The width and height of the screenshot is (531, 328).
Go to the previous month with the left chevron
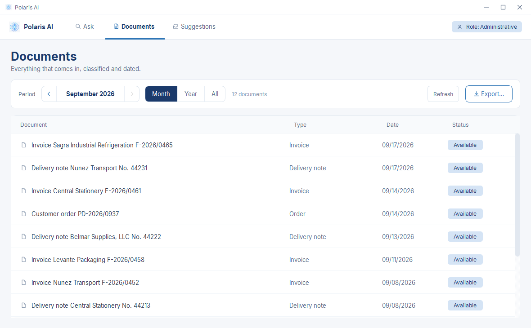click(x=49, y=94)
